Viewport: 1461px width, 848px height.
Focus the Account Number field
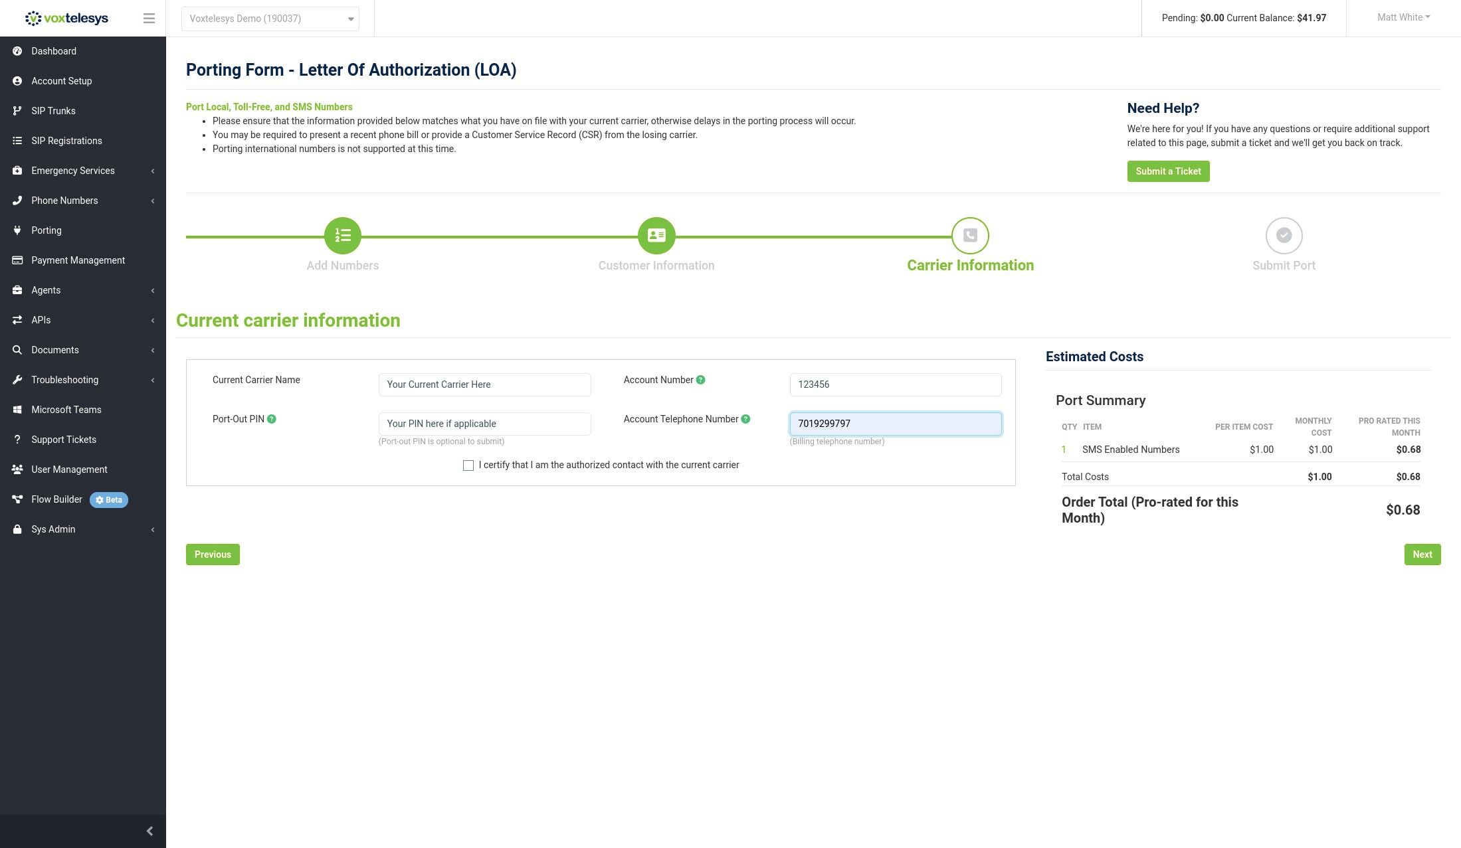point(896,384)
